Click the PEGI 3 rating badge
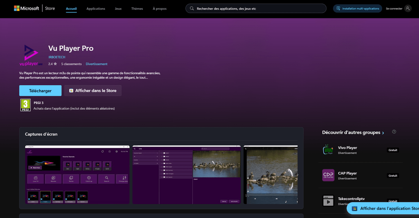 click(25, 105)
